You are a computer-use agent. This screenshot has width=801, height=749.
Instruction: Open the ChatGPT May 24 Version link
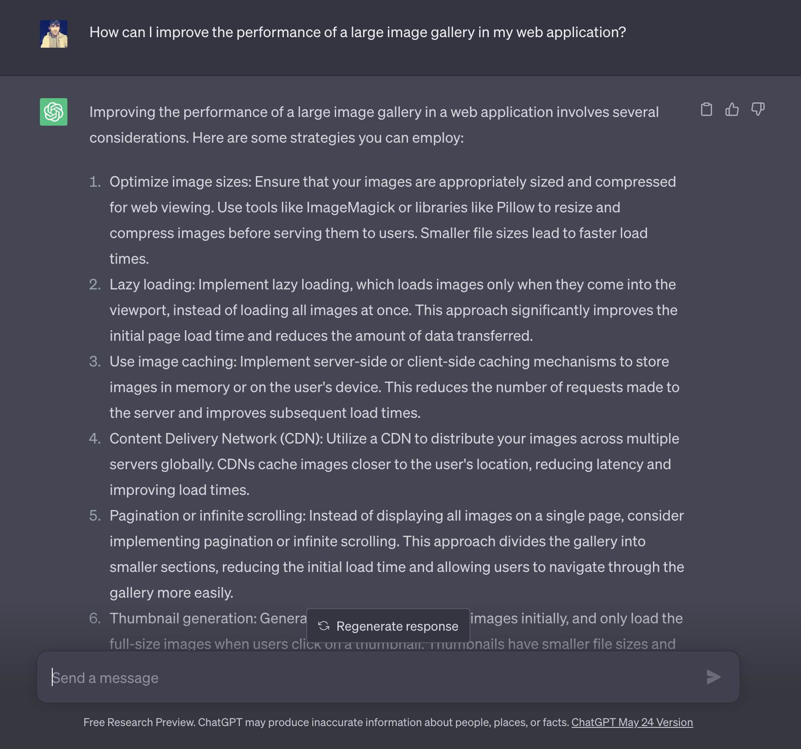632,722
